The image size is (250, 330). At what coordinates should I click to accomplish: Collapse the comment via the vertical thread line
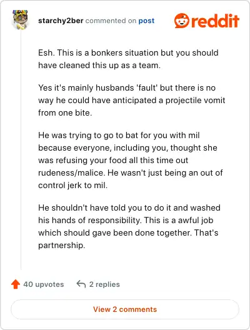21,150
